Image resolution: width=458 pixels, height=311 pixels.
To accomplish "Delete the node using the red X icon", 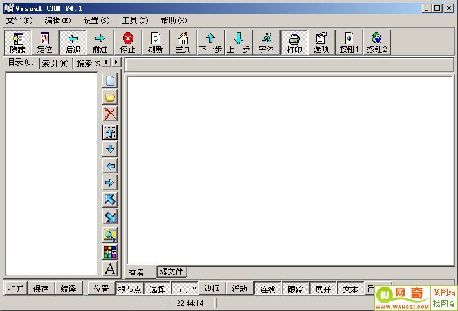I will (x=110, y=114).
